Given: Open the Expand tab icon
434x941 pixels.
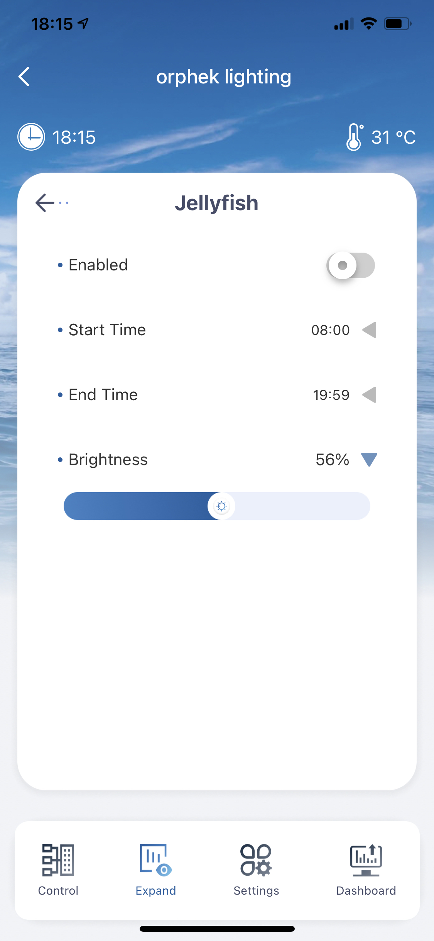Looking at the screenshot, I should coord(156,860).
